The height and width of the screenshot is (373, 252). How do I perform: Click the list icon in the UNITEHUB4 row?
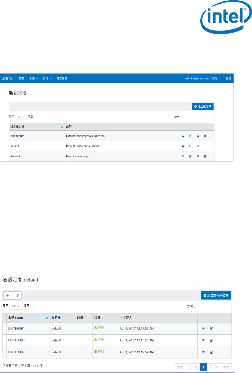pyautogui.click(x=203, y=352)
